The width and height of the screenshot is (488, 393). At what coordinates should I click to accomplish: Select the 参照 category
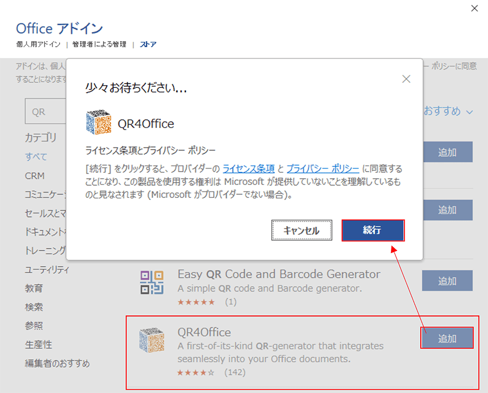pos(34,326)
